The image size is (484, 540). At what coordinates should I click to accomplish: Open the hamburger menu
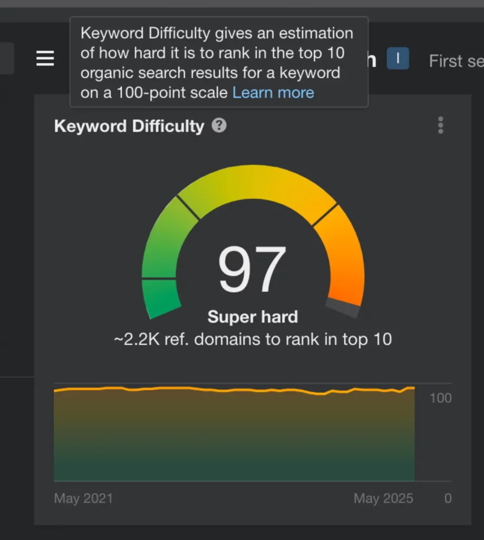pyautogui.click(x=45, y=59)
